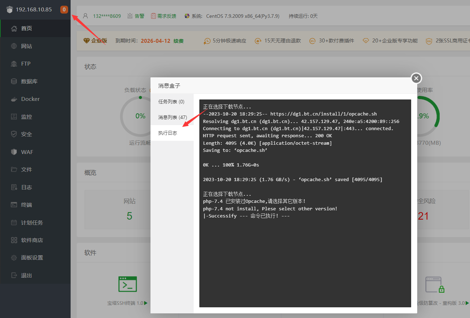This screenshot has height=318, width=470.
Task: Open 计划任务 in the sidebar
Action: coord(35,222)
